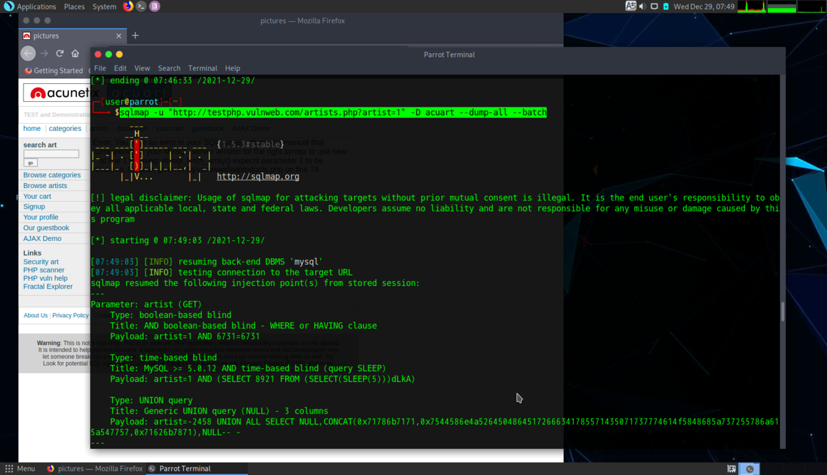Open terminal View menu
This screenshot has width=827, height=475.
coord(142,68)
